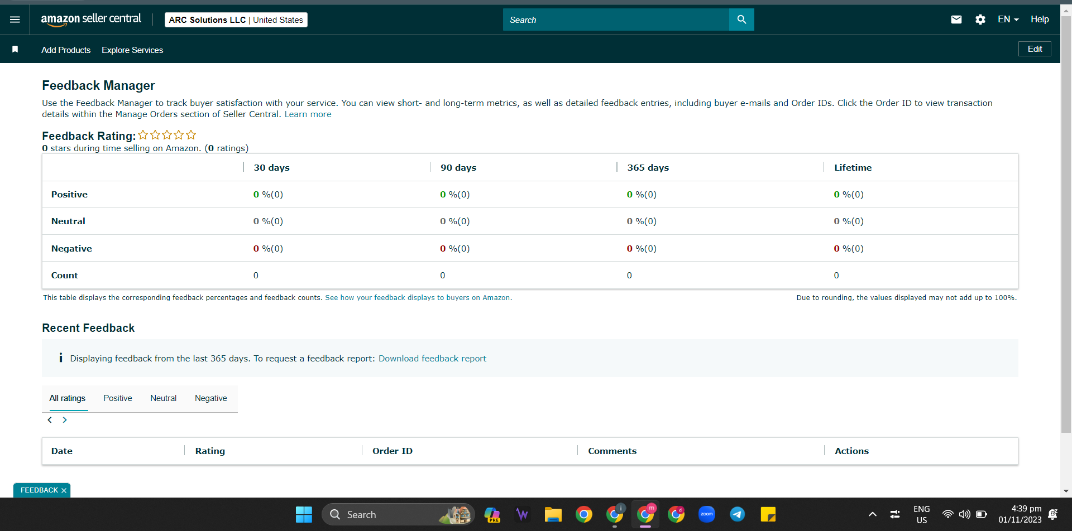Click the bookmark flag icon
The height and width of the screenshot is (531, 1072).
click(15, 50)
